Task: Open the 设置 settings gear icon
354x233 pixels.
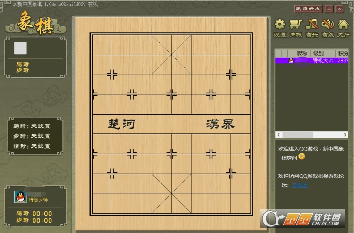Action: pyautogui.click(x=280, y=27)
